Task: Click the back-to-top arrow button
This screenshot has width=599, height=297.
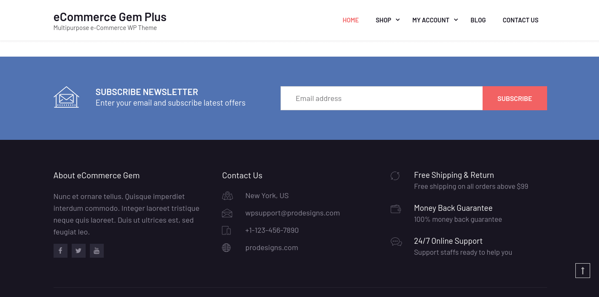Action: 583,270
